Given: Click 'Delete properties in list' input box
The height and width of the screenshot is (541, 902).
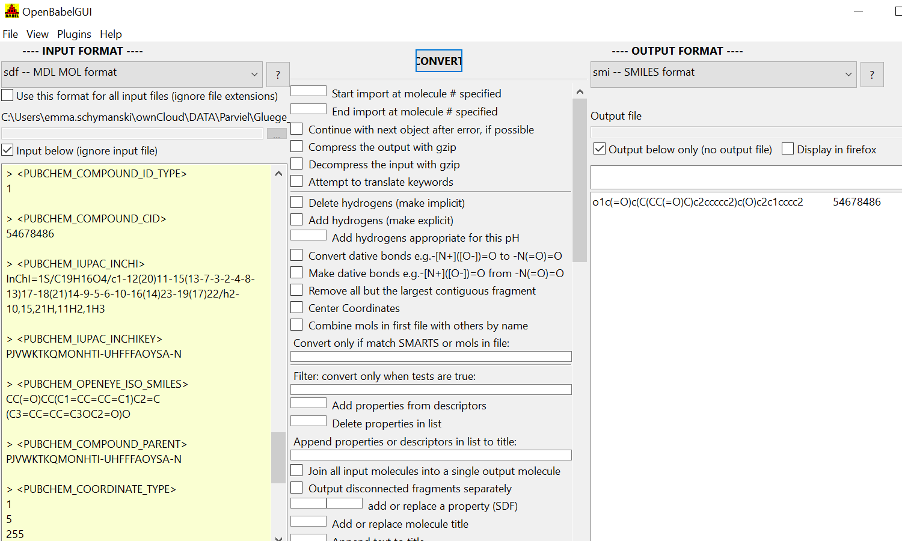Looking at the screenshot, I should pyautogui.click(x=308, y=421).
